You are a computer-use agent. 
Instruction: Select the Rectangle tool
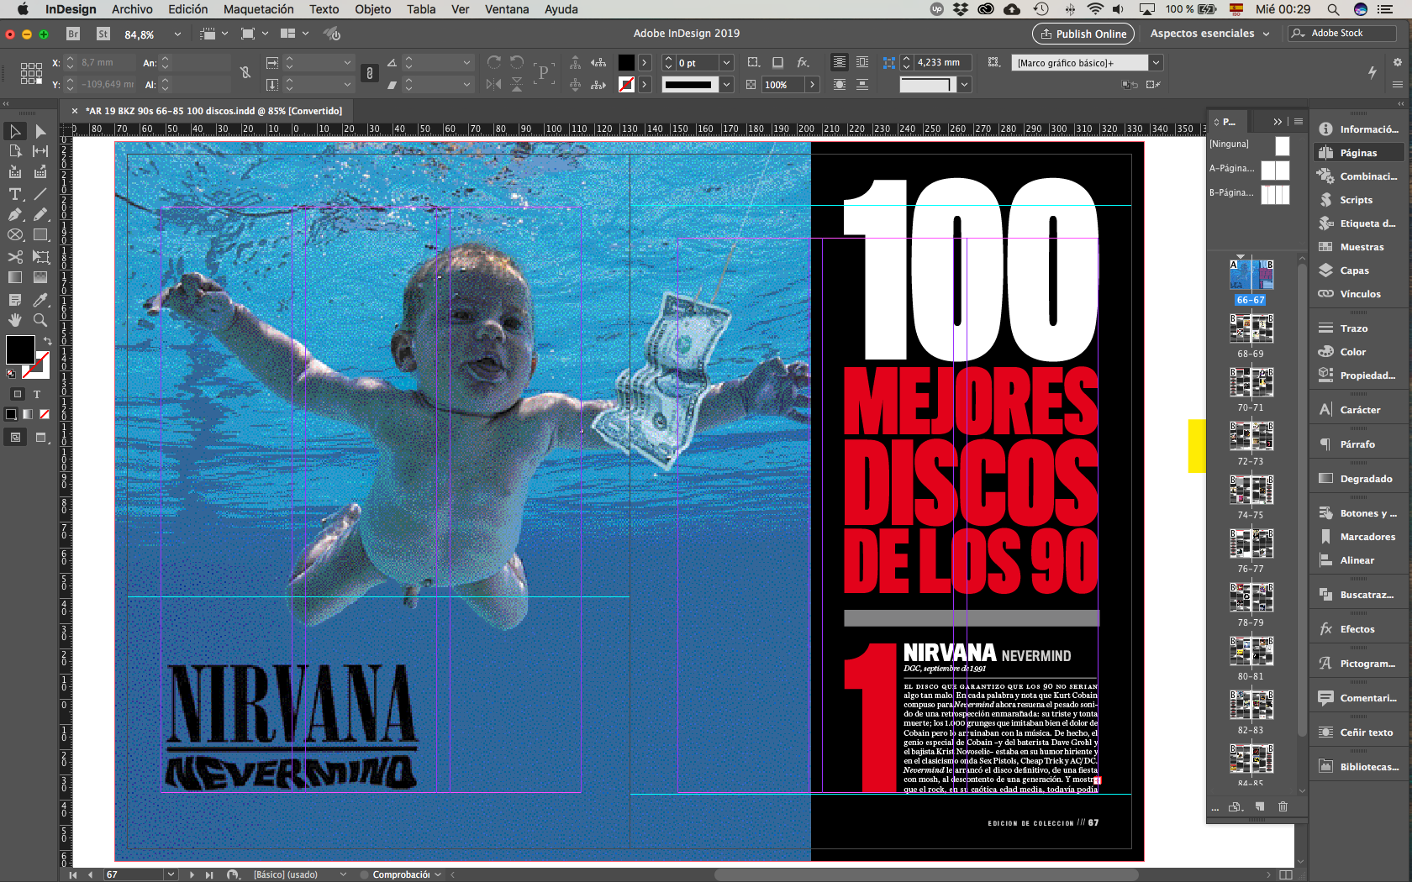click(x=40, y=235)
